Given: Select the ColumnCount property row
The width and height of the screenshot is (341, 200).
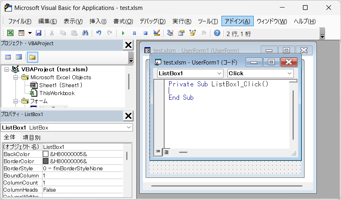Looking at the screenshot, I should tap(63, 183).
